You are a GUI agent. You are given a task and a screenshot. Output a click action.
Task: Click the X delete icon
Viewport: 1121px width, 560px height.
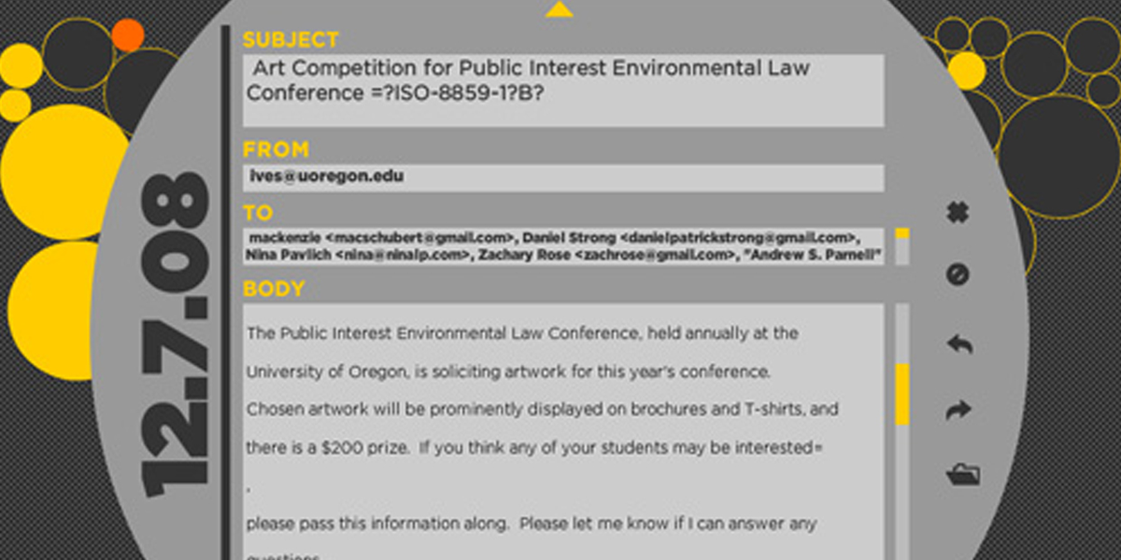958,213
